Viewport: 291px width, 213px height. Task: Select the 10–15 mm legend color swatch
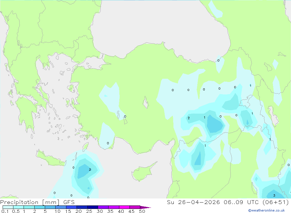point(61,207)
